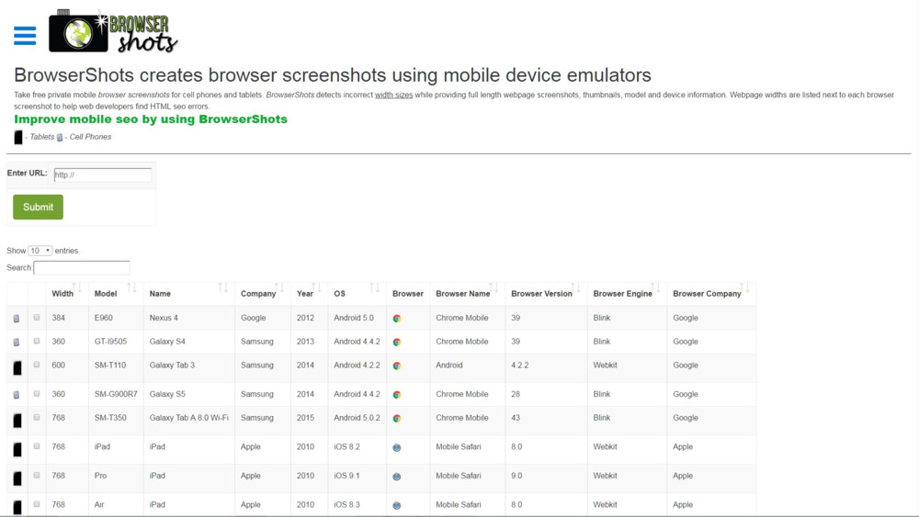Screen dimensions: 919x517
Task: Check the iPad Pro row checkbox
Action: pyautogui.click(x=37, y=475)
